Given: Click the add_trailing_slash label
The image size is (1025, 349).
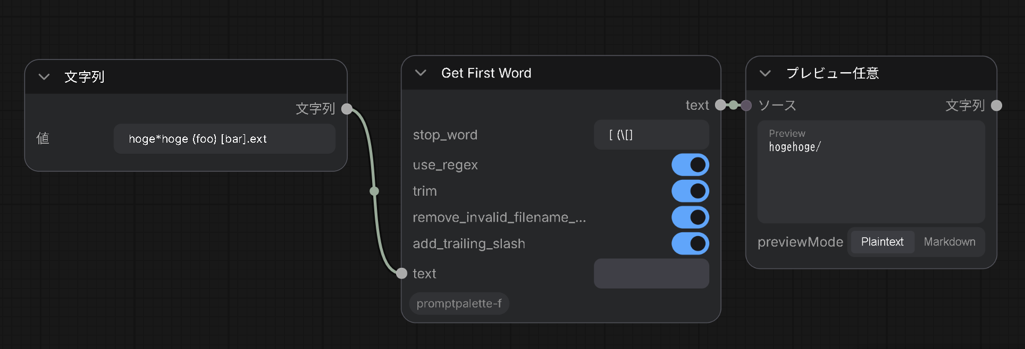Looking at the screenshot, I should (x=469, y=243).
